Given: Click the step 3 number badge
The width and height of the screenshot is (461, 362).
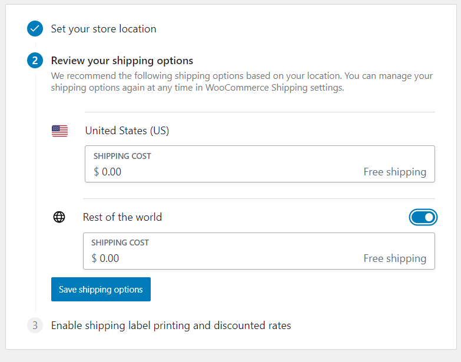Looking at the screenshot, I should click(35, 326).
